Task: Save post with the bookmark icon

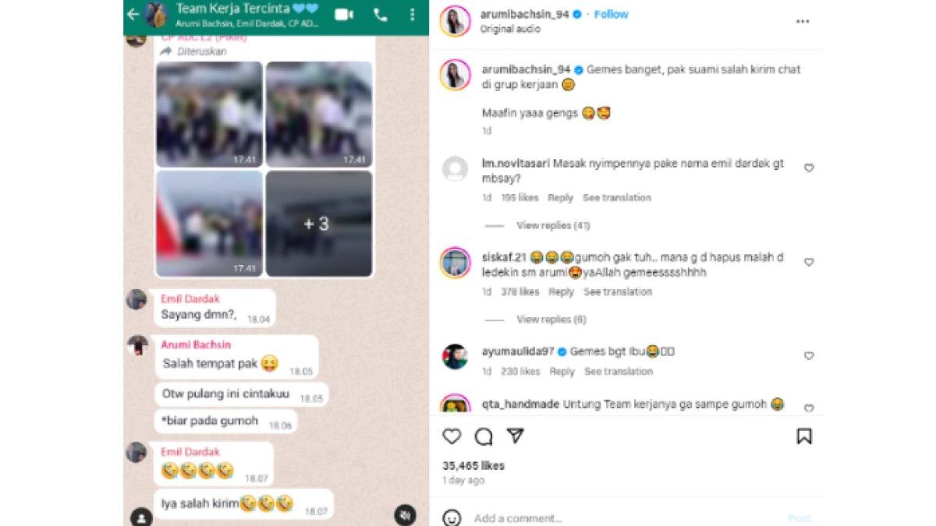Action: coord(804,436)
